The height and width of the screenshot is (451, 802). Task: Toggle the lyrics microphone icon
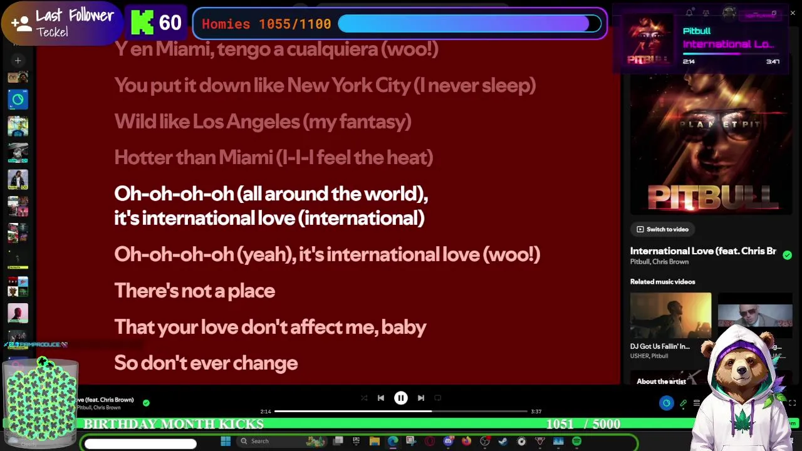(x=683, y=403)
